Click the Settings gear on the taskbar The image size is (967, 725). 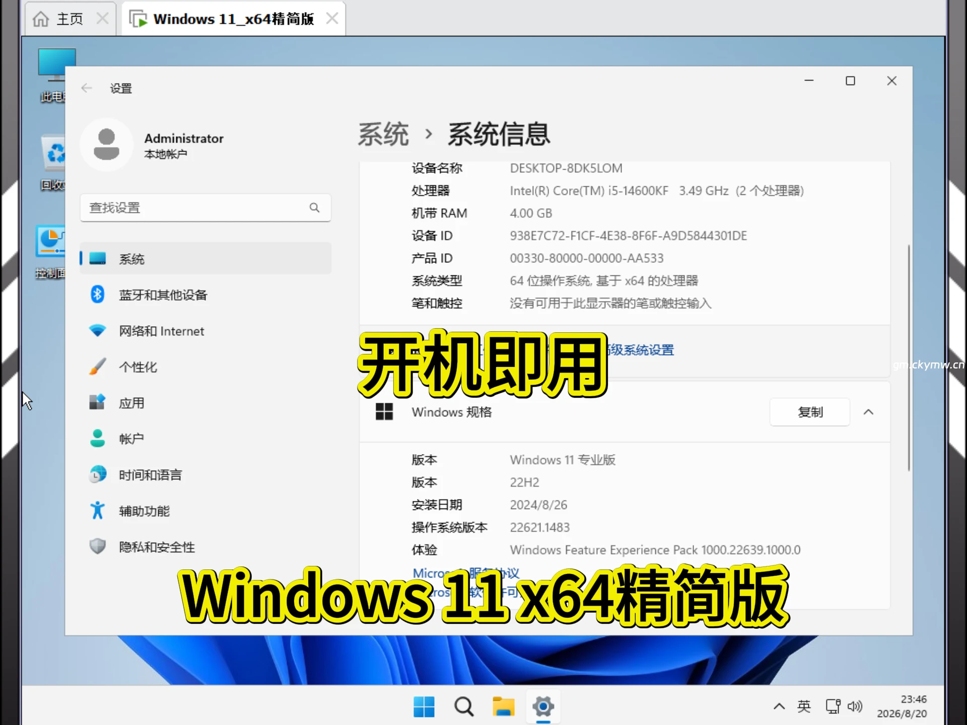pyautogui.click(x=543, y=706)
